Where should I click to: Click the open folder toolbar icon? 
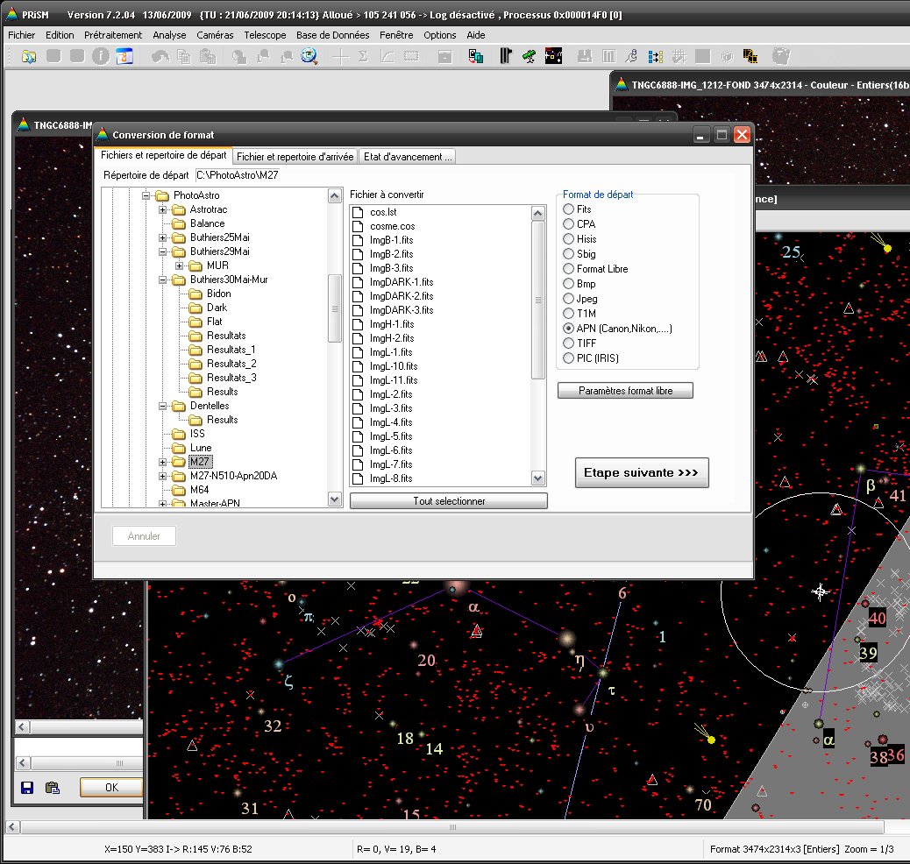(x=30, y=56)
